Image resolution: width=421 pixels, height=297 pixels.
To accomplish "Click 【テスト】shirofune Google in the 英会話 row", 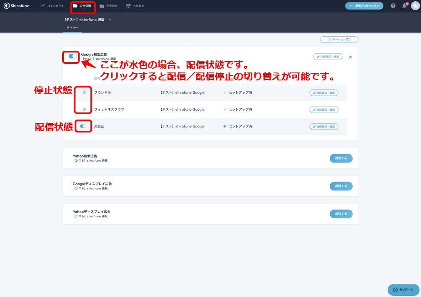I will tap(182, 126).
